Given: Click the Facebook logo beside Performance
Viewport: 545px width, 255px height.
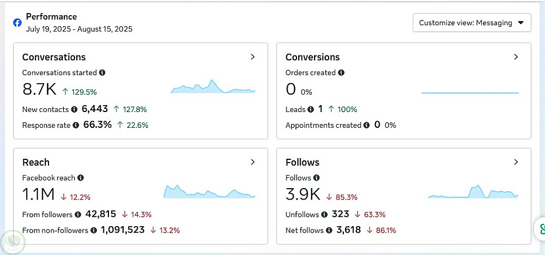Looking at the screenshot, I should [x=17, y=23].
